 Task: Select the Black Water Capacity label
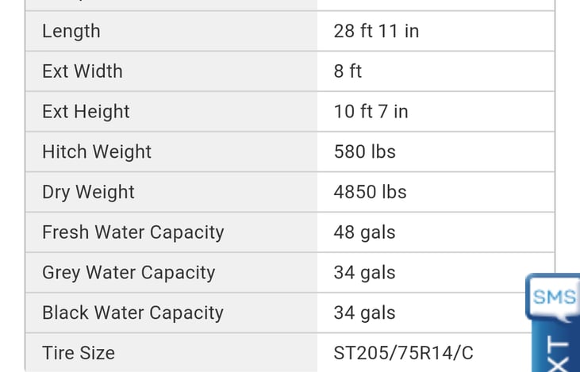point(133,313)
